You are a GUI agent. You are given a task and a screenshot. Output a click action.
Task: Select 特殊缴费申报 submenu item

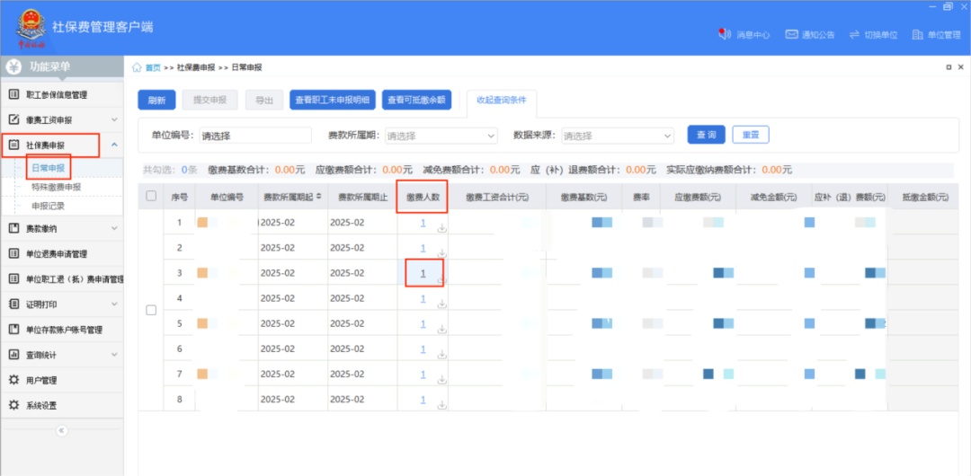(x=56, y=187)
